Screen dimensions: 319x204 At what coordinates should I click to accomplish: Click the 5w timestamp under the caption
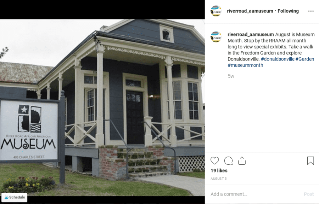tap(231, 76)
